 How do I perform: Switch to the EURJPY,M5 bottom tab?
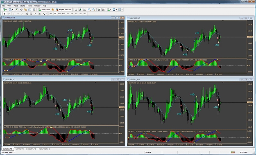[x=32, y=149]
